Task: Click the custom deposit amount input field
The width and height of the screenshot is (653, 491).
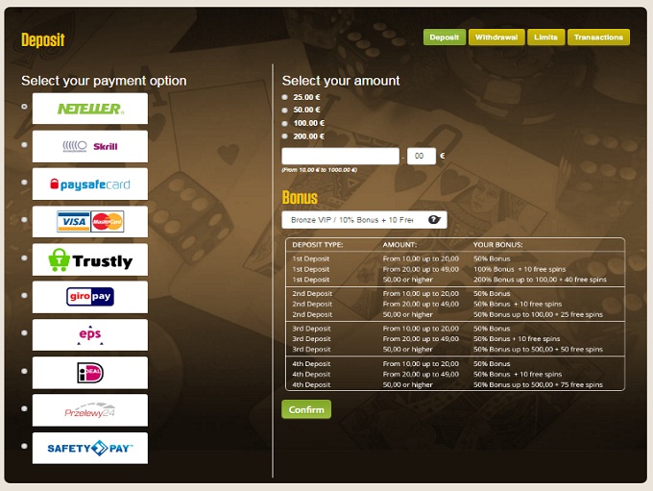Action: 340,156
